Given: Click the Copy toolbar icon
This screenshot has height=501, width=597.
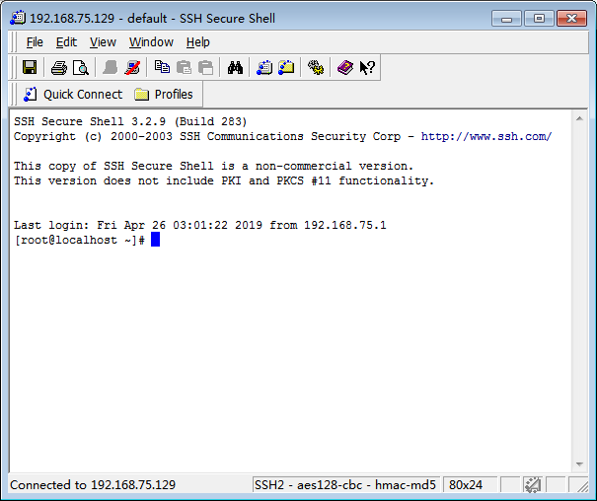Looking at the screenshot, I should click(x=162, y=67).
